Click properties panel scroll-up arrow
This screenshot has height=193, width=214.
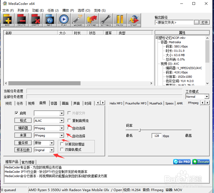(x=207, y=38)
